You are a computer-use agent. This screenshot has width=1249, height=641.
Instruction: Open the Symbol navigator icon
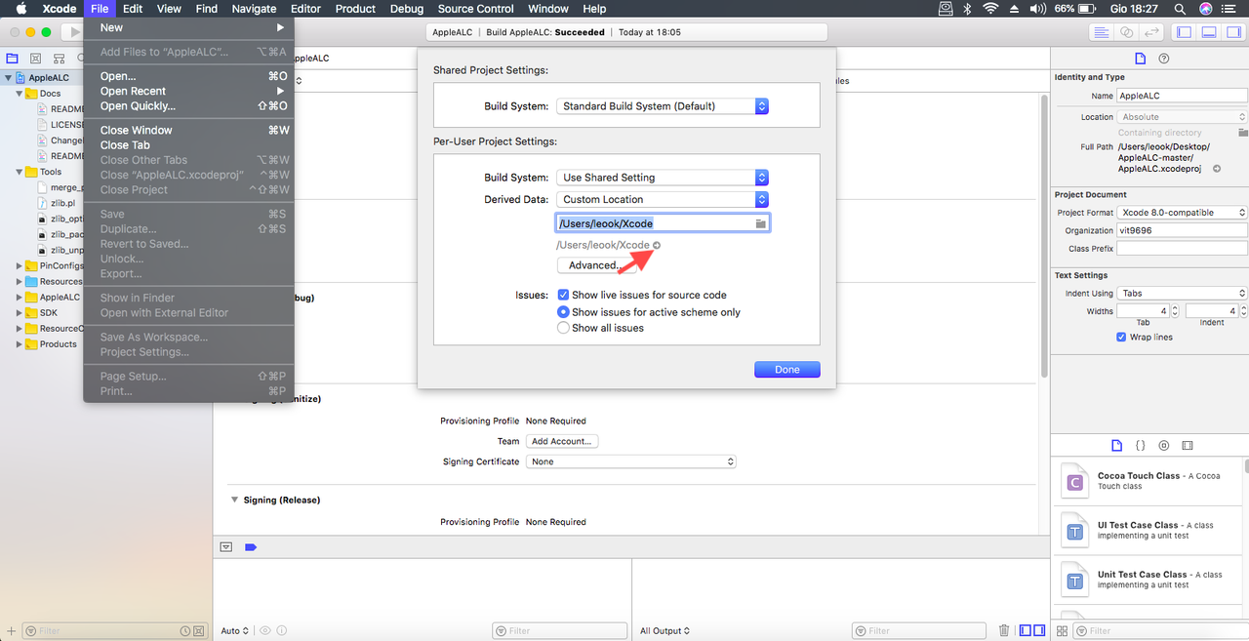(x=58, y=59)
